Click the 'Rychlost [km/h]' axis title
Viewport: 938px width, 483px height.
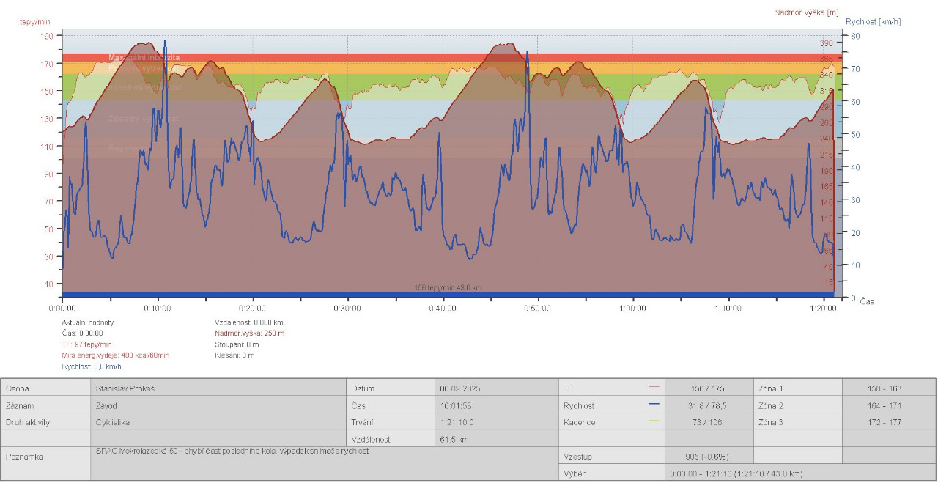873,21
